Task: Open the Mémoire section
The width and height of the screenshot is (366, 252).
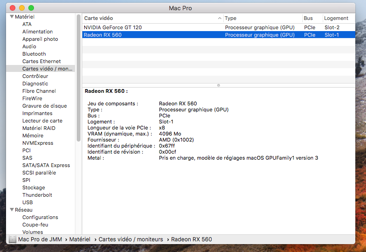Action: click(x=33, y=136)
